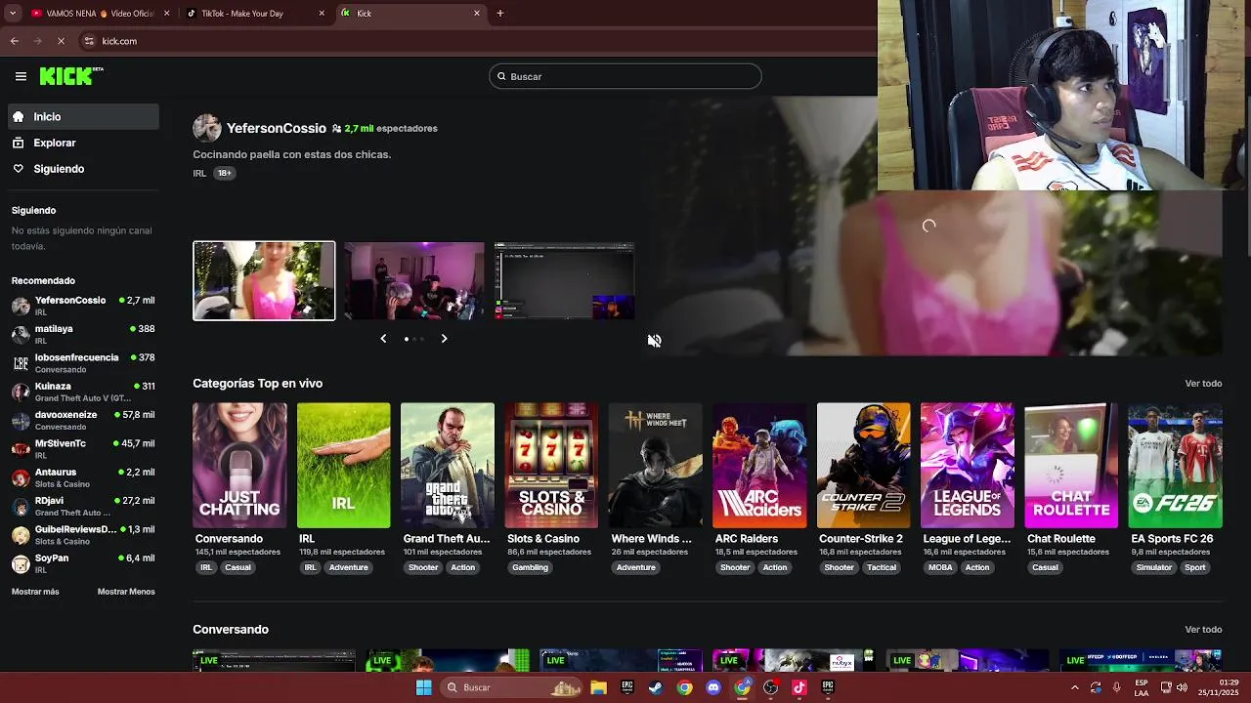The image size is (1251, 703).
Task: Select first carousel thumbnail with pink dress
Action: 264,281
